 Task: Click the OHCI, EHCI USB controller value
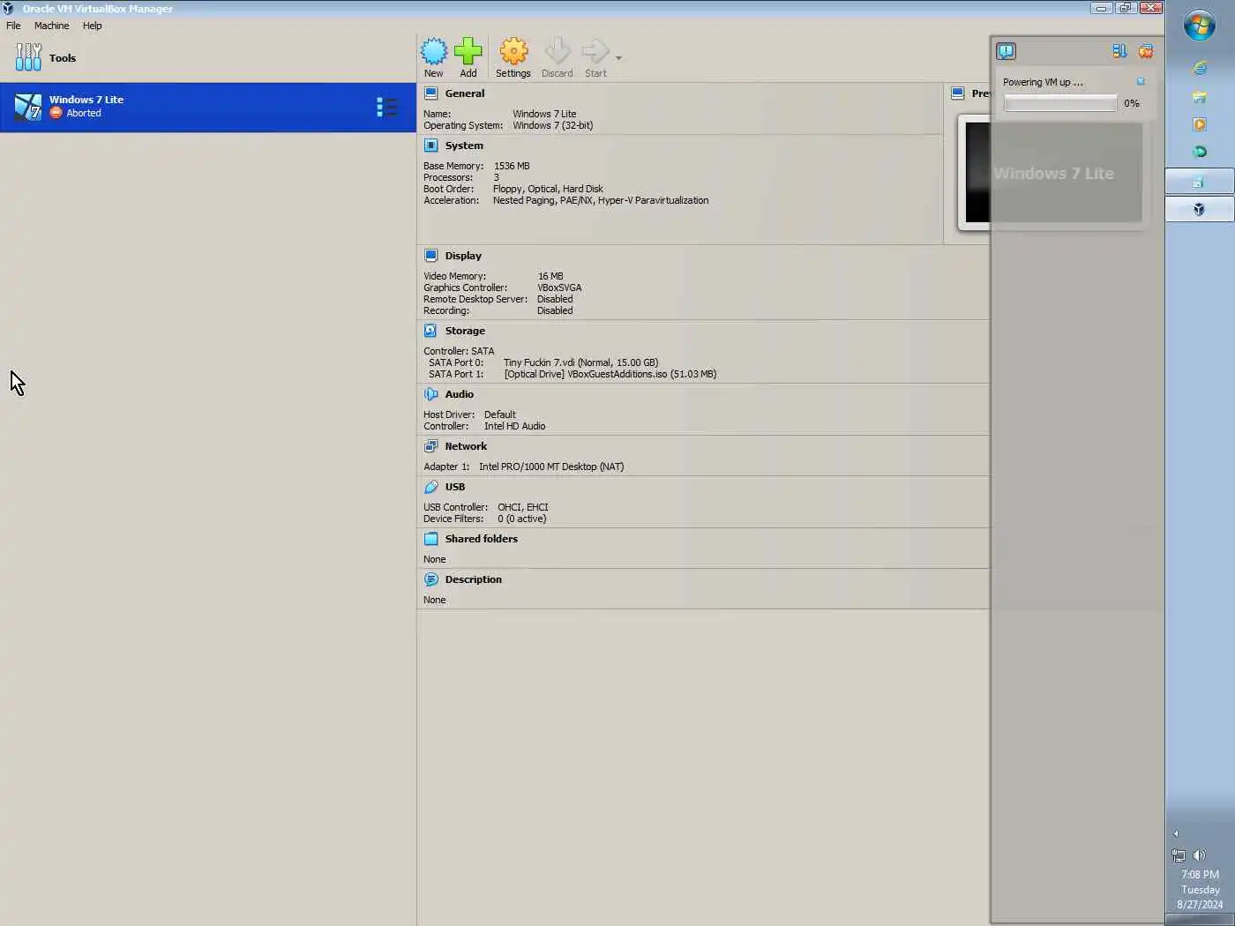(523, 507)
